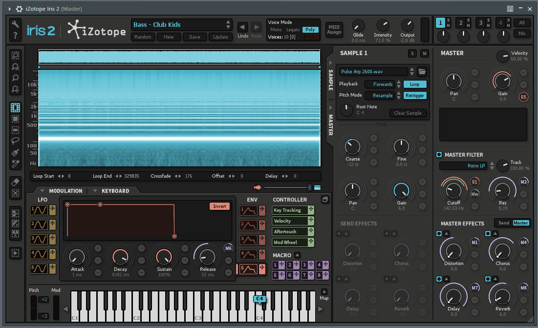Select the brush selection tool
Image resolution: width=538 pixels, height=328 pixels.
tap(15, 152)
